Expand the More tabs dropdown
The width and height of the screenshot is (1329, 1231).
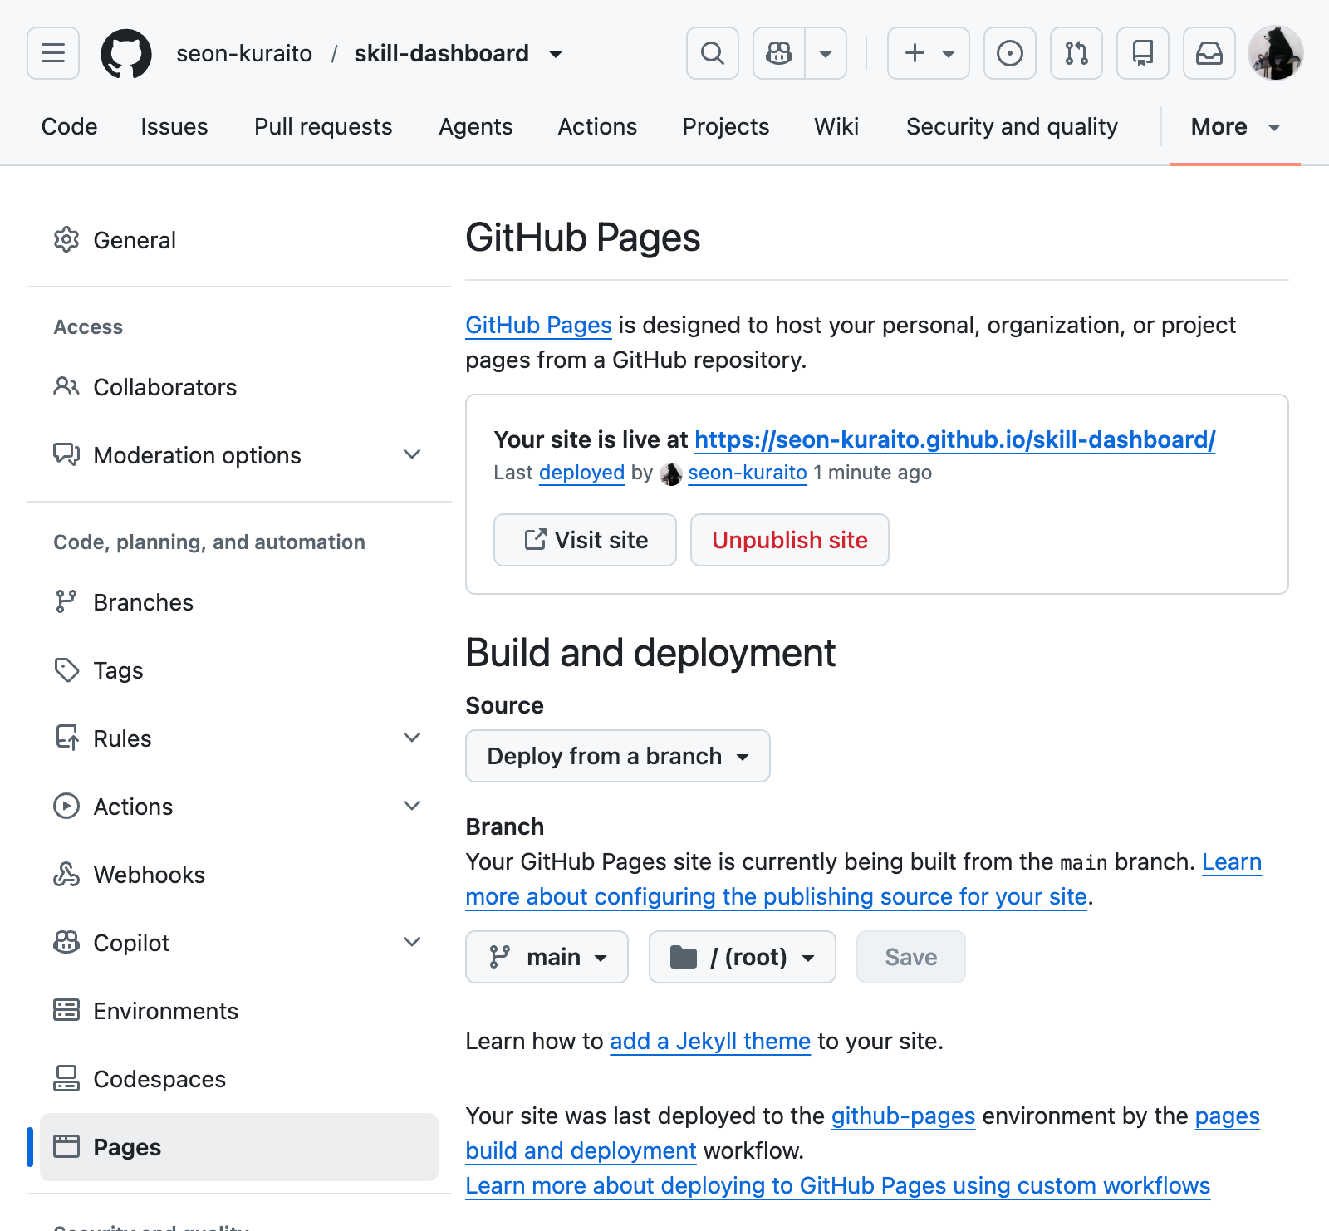(1235, 126)
